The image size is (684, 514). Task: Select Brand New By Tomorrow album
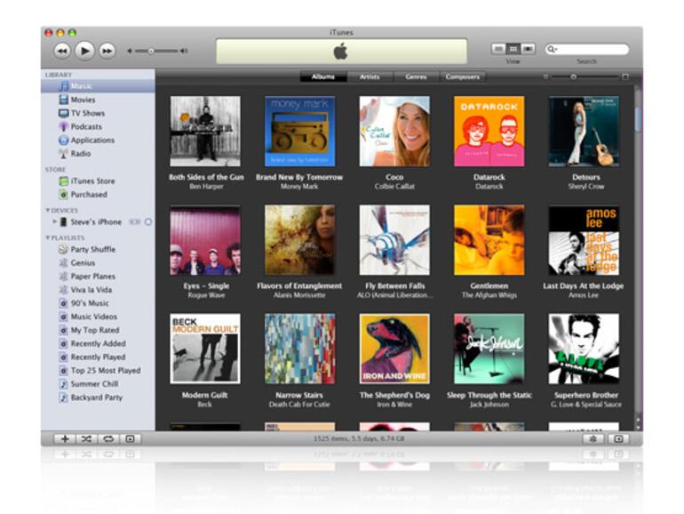pyautogui.click(x=299, y=131)
